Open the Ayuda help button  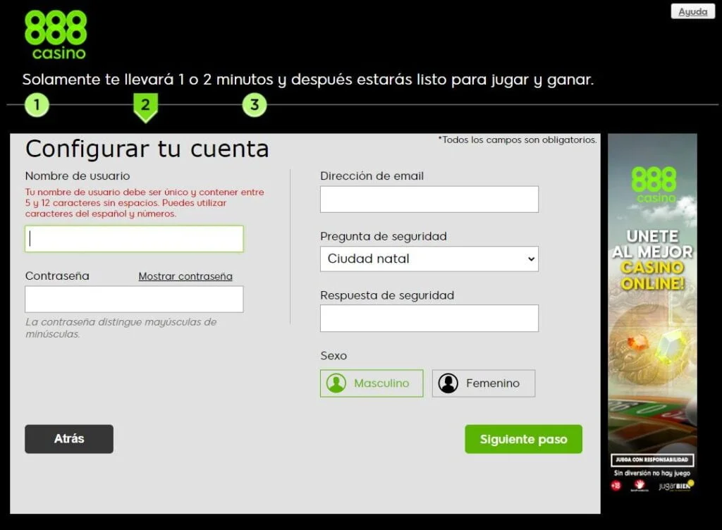point(692,12)
